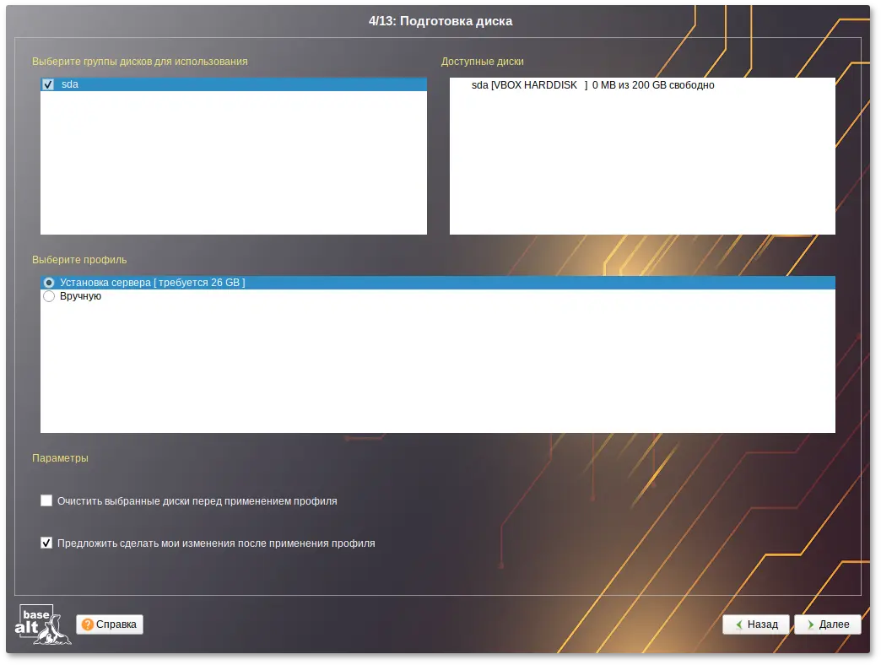Screen dimensions: 881x665
Task: Select the Установка сервера radio button
Action: coord(49,283)
